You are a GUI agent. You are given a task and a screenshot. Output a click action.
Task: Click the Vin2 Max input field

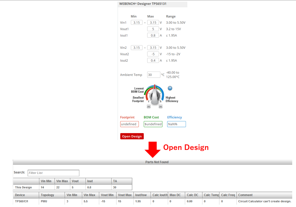point(153,47)
